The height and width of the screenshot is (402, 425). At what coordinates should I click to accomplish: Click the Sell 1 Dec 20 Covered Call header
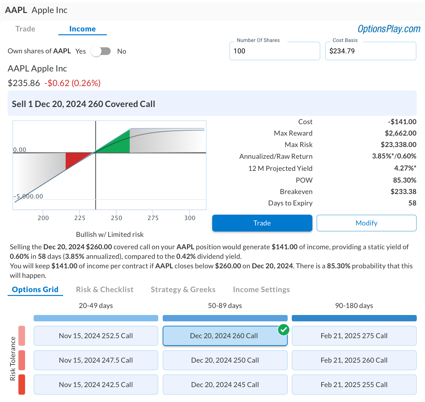212,104
